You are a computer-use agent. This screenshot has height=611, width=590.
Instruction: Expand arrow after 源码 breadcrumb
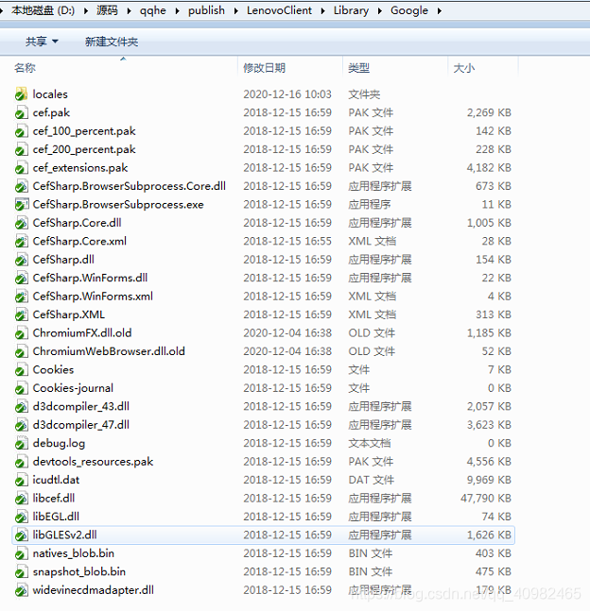coord(129,11)
